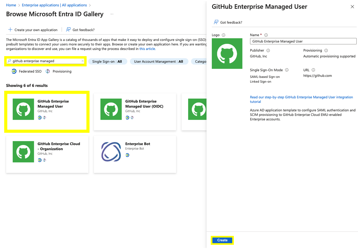Viewport: 358px width, 249px height.
Task: Click 'Linked Sign-on' text
Action: click(x=261, y=82)
